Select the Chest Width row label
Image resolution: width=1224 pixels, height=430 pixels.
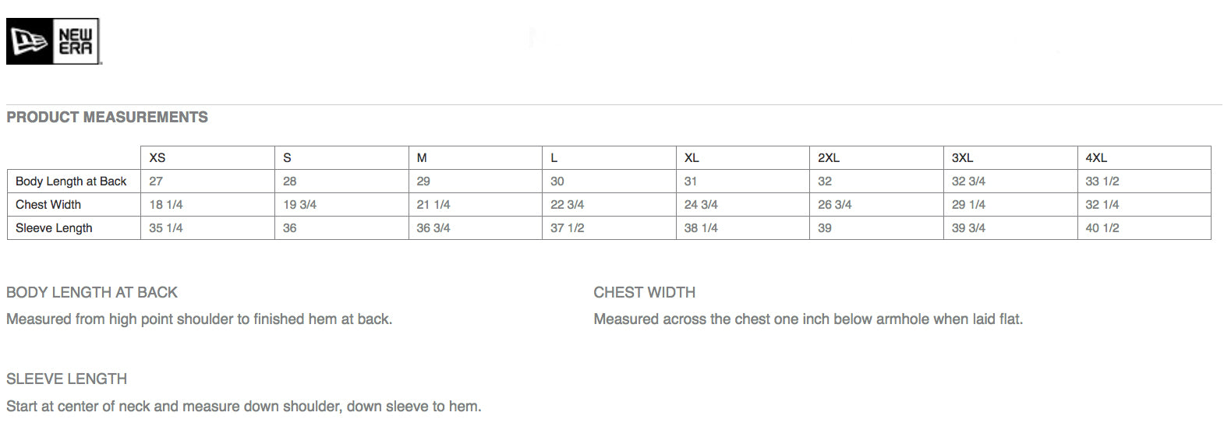tap(48, 204)
